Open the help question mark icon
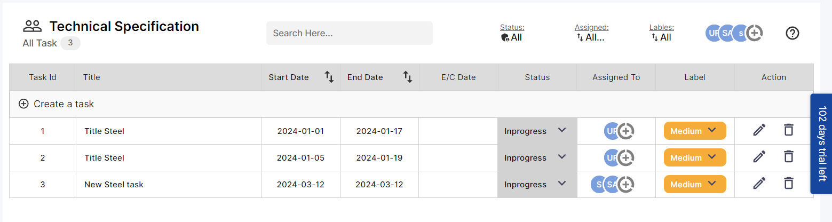The width and height of the screenshot is (832, 222). pyautogui.click(x=793, y=33)
